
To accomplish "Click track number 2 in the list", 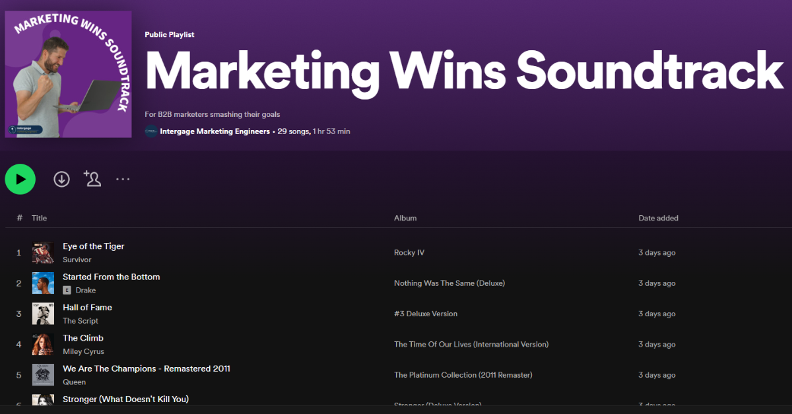I will pos(18,283).
